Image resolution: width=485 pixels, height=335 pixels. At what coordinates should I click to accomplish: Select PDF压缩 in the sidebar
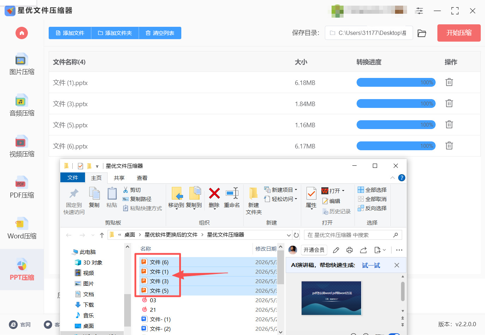coord(22,188)
